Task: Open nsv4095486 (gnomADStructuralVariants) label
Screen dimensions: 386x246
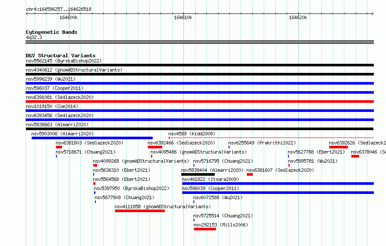Action: tap(198, 152)
